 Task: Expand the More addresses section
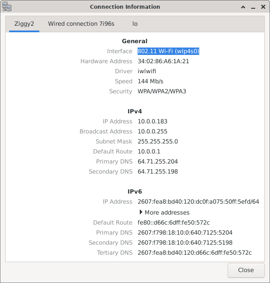coord(164,212)
